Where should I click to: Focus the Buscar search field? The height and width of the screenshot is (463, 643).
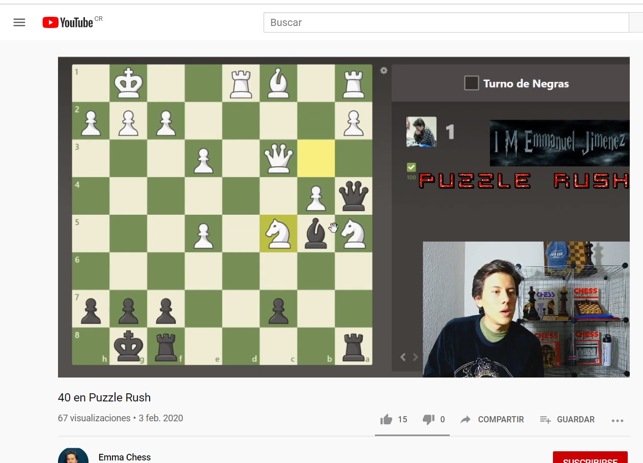[446, 22]
